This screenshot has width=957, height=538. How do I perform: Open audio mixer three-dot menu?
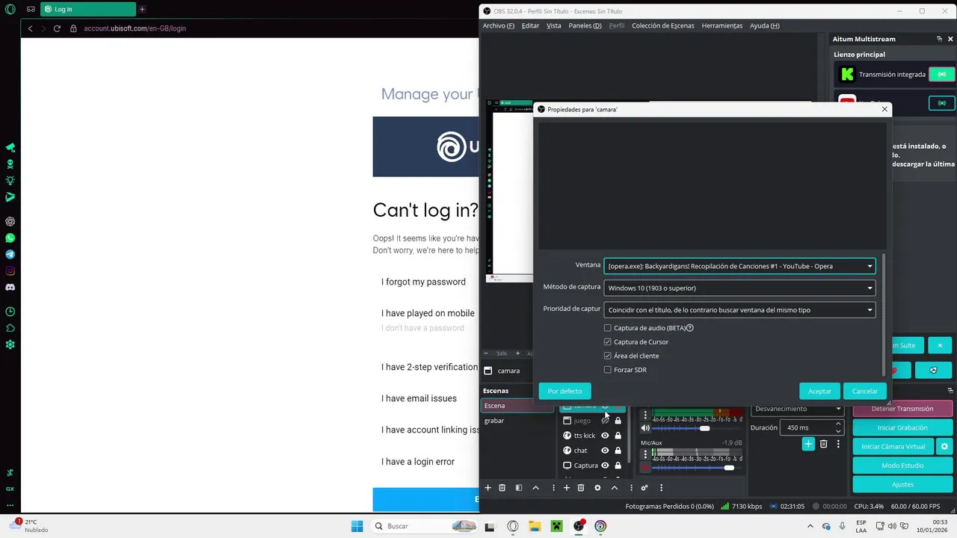(x=661, y=488)
